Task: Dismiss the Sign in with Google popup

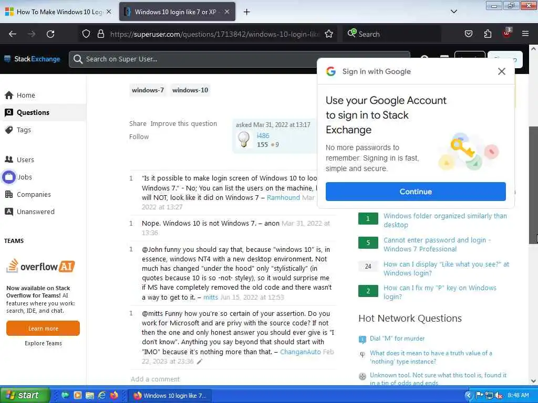Action: pos(502,71)
